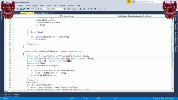
Task: Click line number 77 in the margin
Action: (x=10, y=71)
